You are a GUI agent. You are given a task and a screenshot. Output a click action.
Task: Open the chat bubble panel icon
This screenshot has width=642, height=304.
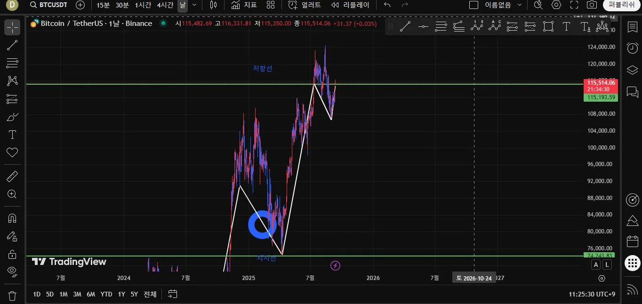click(x=632, y=91)
